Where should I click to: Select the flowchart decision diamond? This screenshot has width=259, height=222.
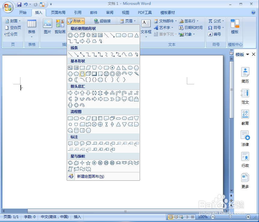(82, 118)
